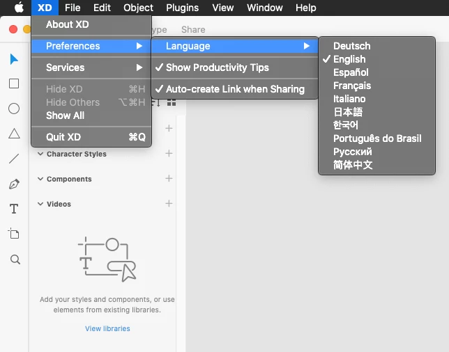The image size is (449, 352).
Task: Open the File menu
Action: 73,8
